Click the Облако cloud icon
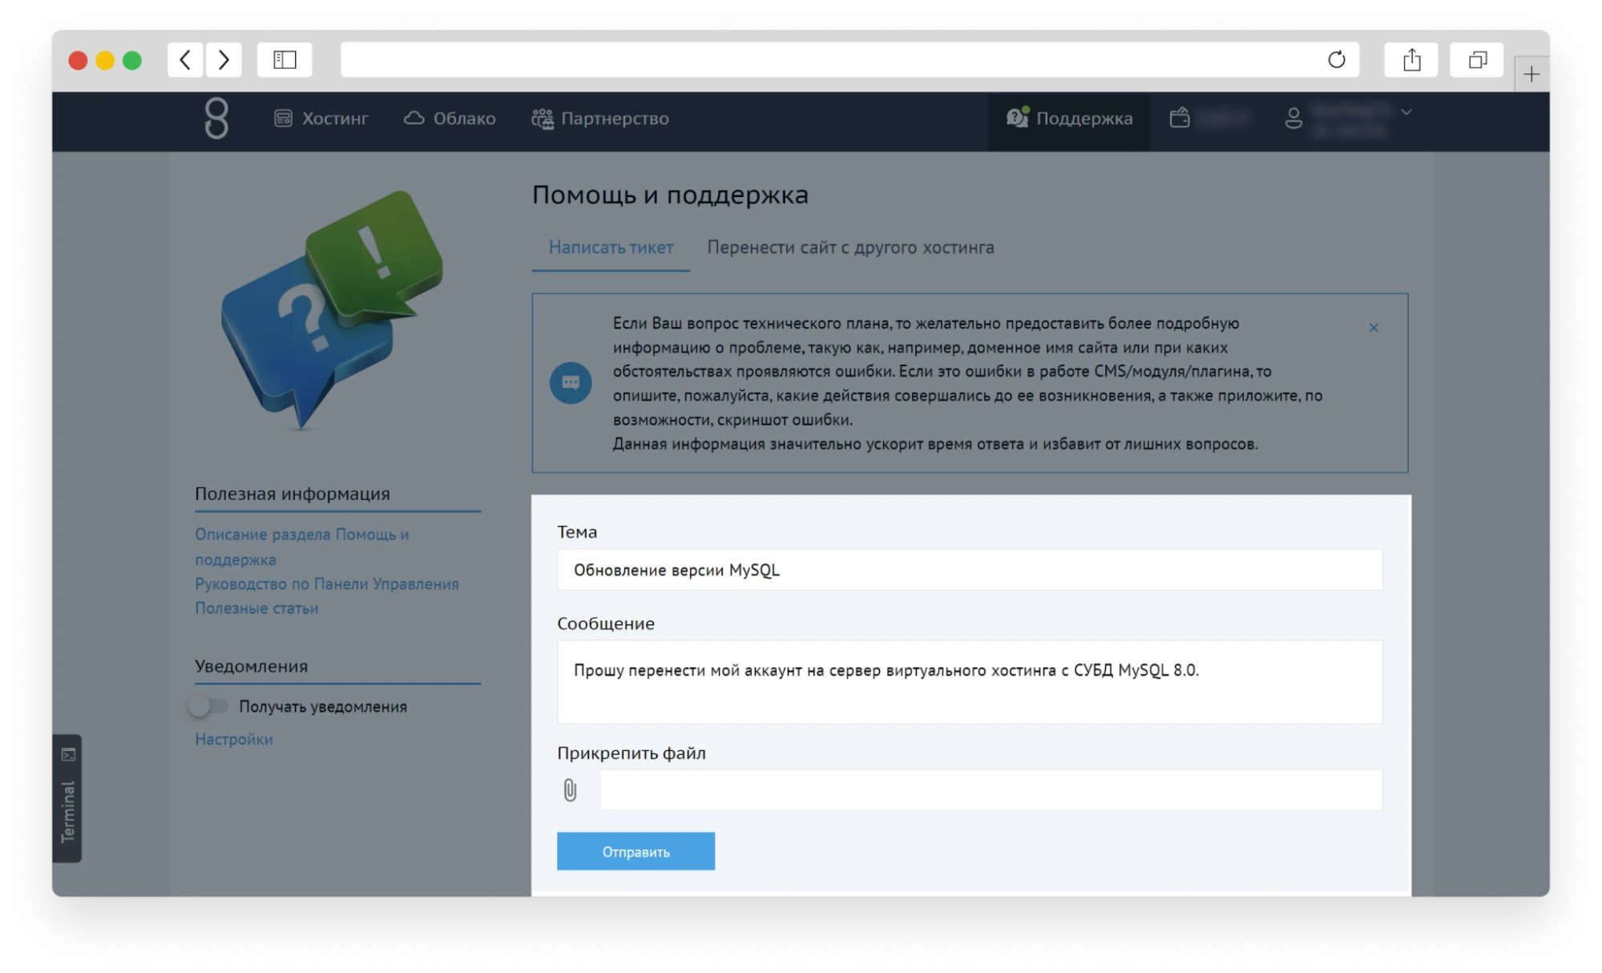Image resolution: width=1602 pixels, height=973 pixels. [x=415, y=118]
